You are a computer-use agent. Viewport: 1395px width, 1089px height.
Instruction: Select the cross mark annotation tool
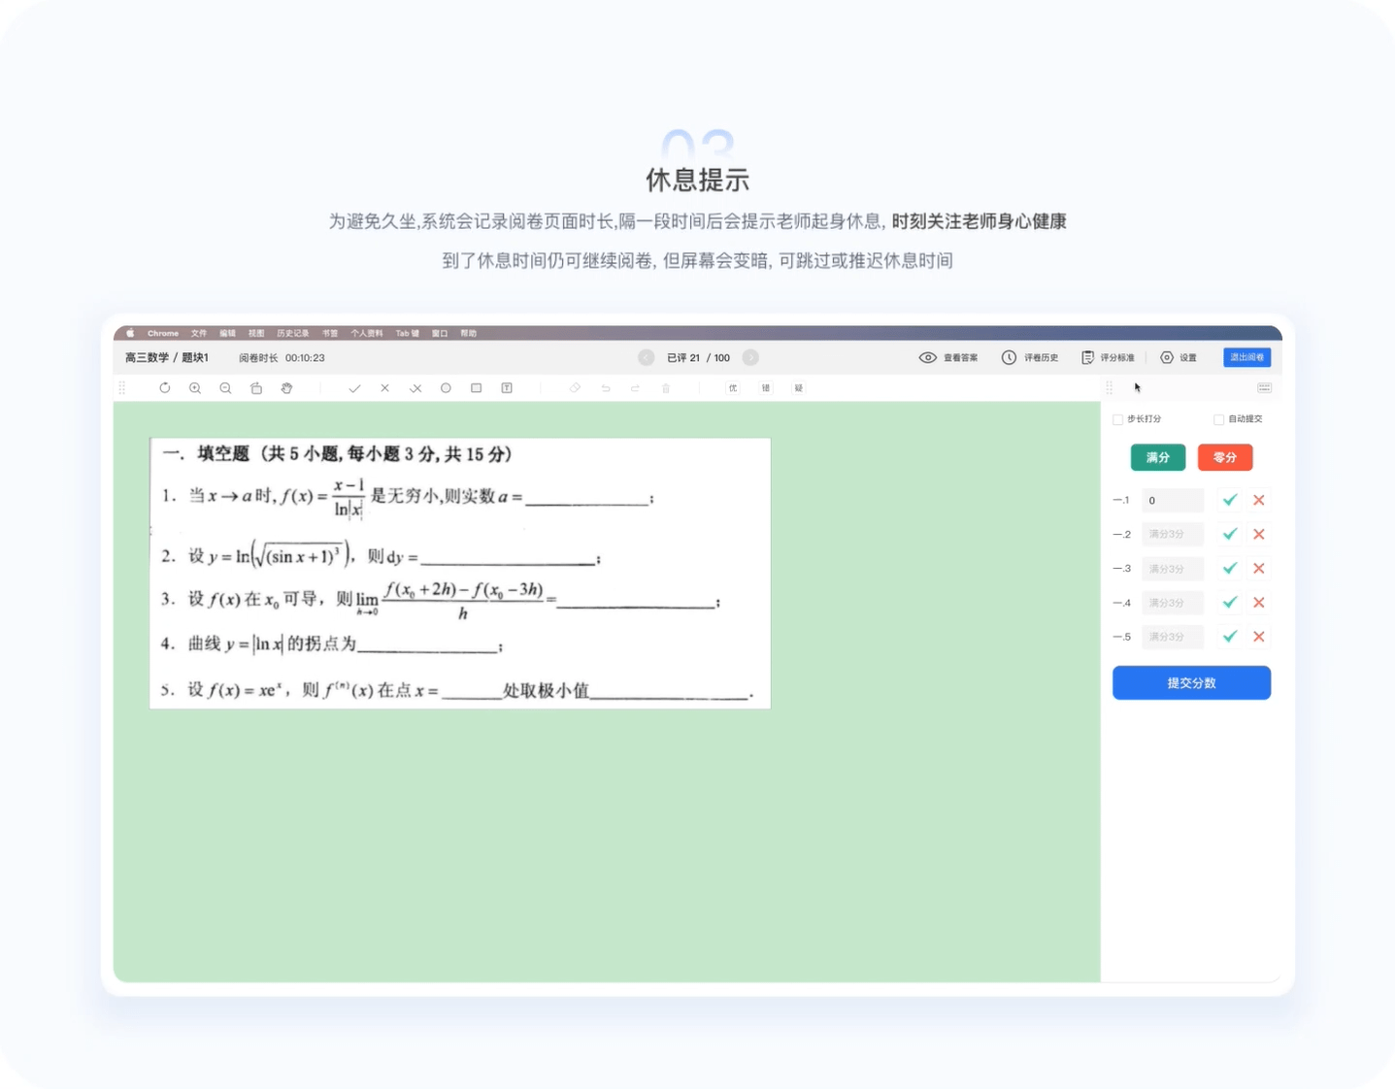(x=385, y=387)
